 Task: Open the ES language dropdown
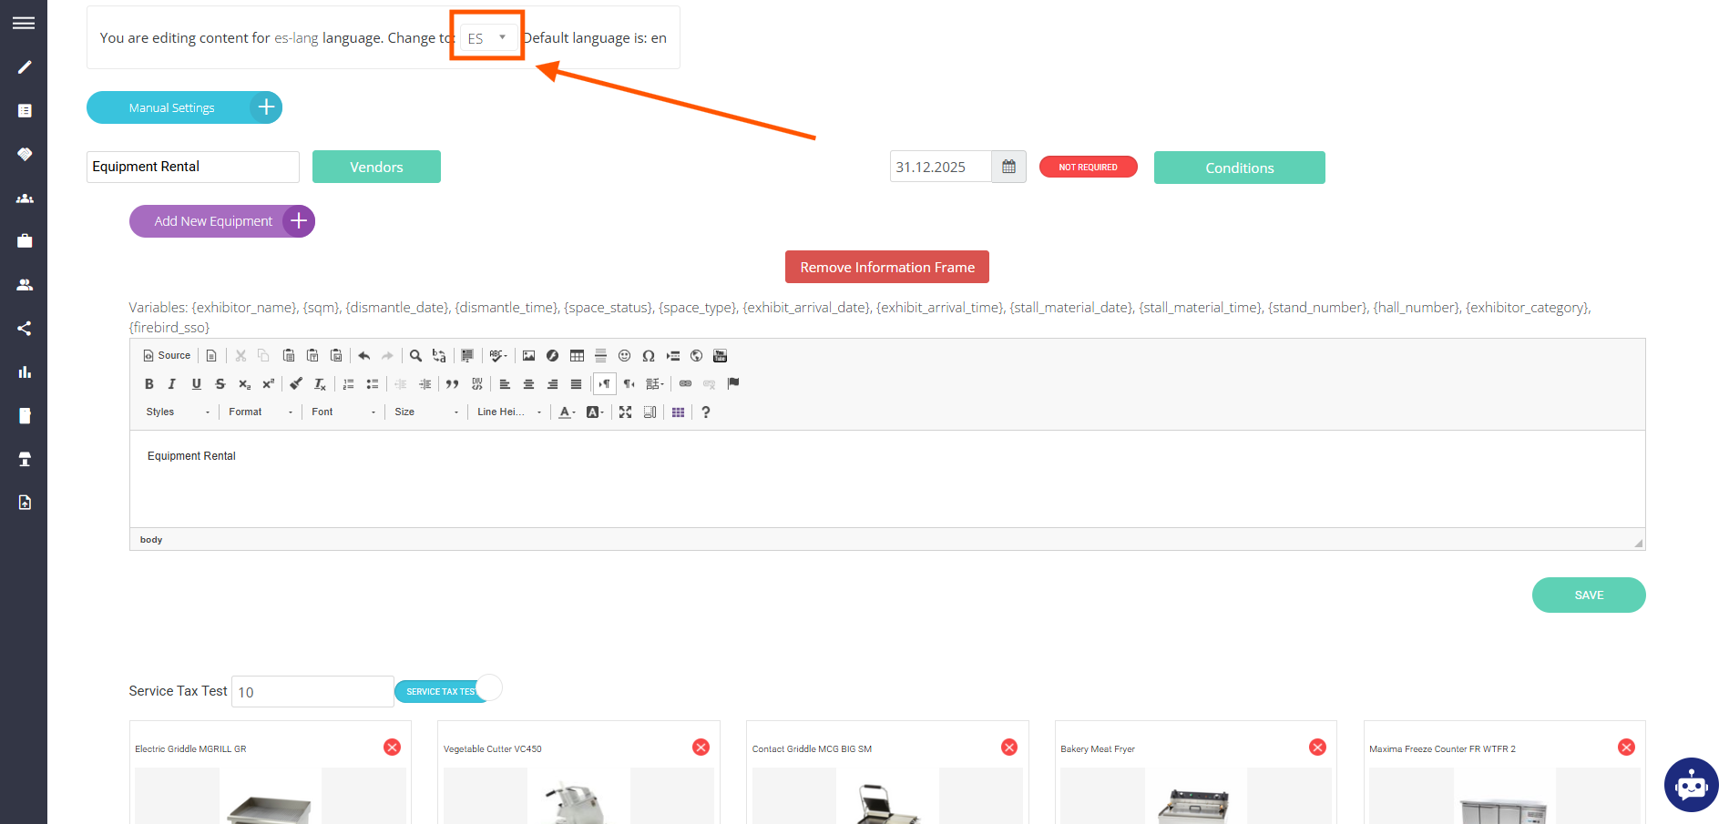pyautogui.click(x=487, y=37)
